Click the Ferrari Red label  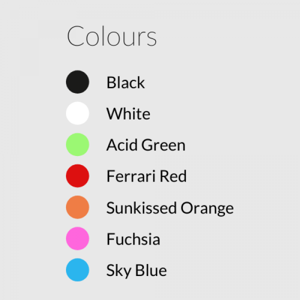click(146, 176)
